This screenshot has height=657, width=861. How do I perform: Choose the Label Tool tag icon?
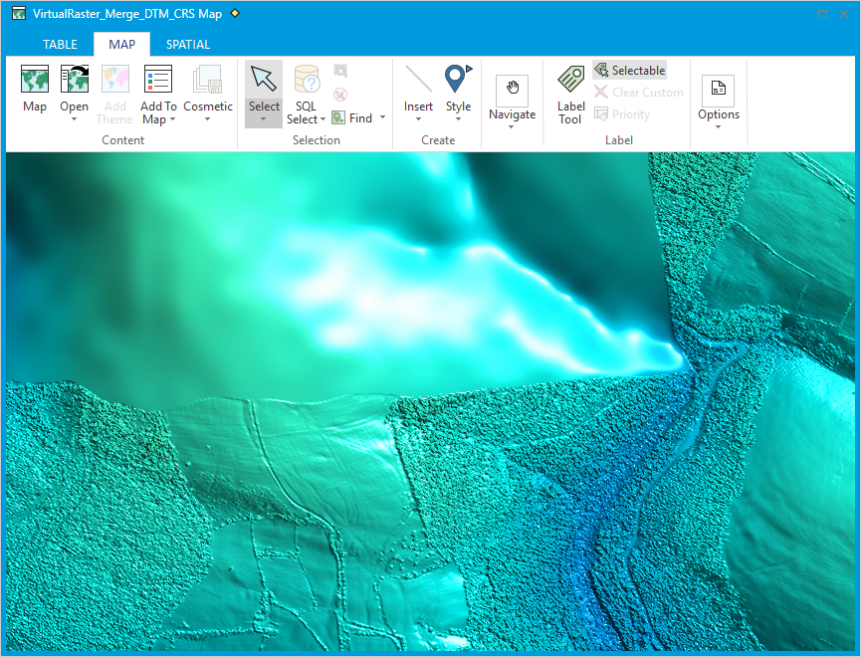pos(571,79)
